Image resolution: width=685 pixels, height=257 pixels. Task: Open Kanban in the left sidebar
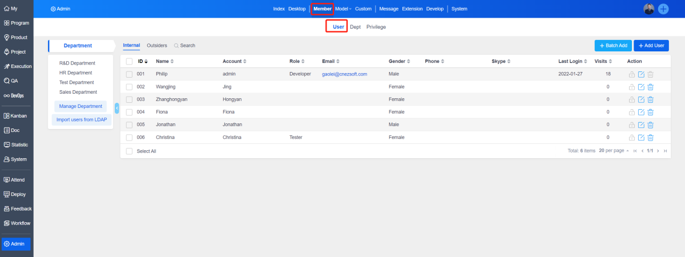click(x=17, y=116)
